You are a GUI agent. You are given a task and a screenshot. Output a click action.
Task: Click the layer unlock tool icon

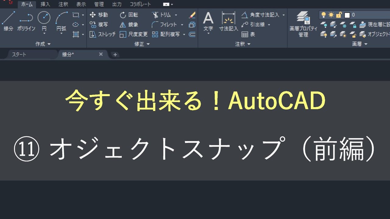tap(353, 34)
